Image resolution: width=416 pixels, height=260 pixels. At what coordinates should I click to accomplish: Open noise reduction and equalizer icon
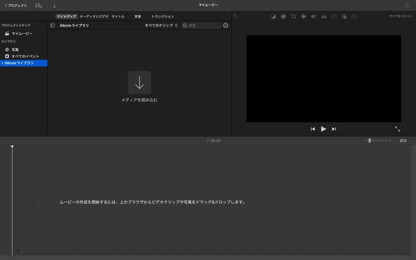click(324, 17)
